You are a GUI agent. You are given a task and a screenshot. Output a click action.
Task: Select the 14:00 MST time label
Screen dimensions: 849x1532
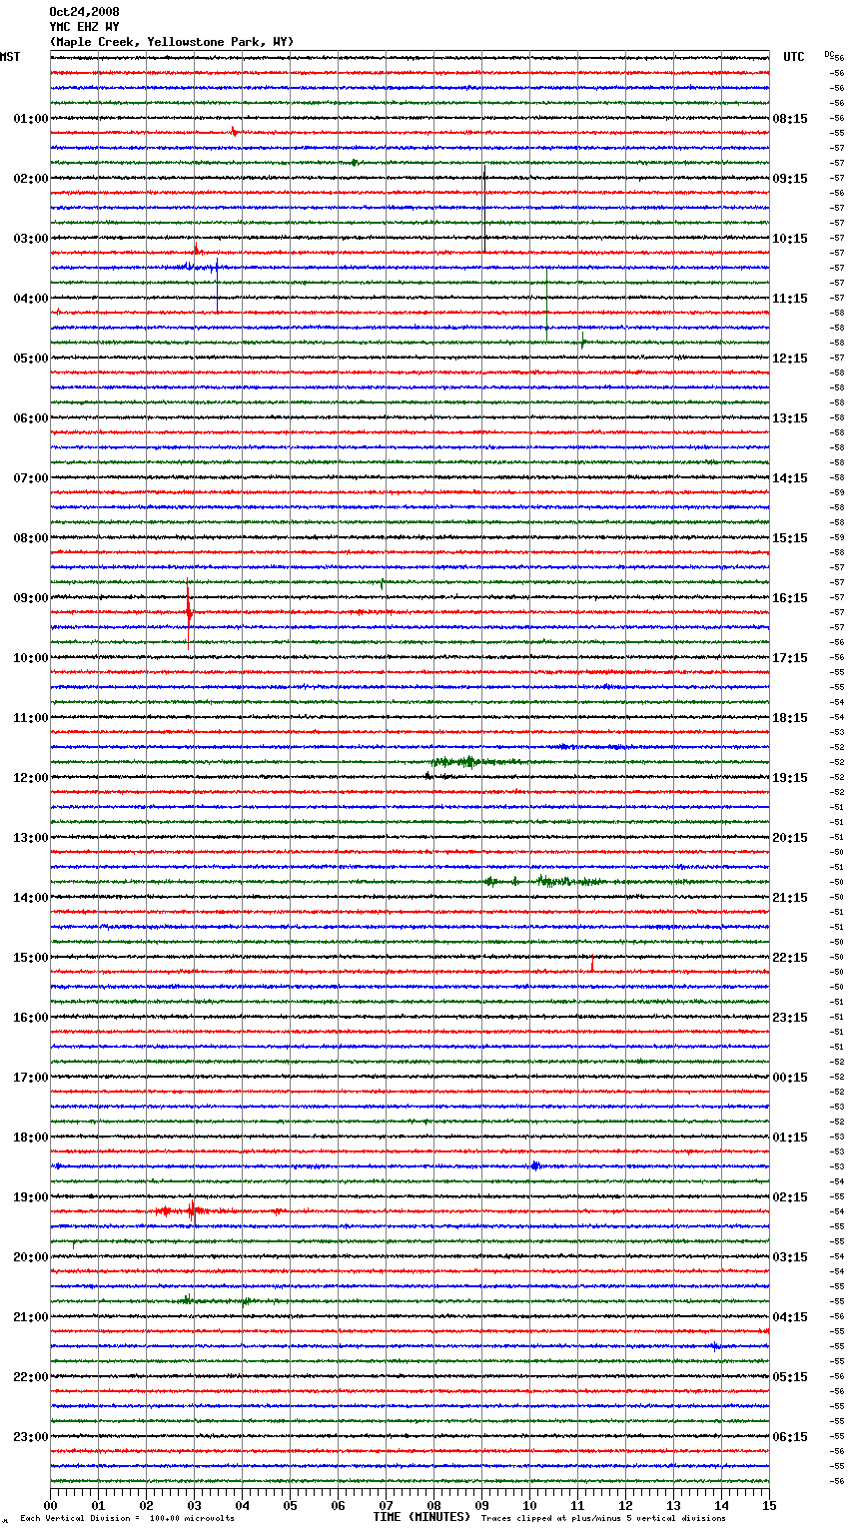tap(31, 898)
